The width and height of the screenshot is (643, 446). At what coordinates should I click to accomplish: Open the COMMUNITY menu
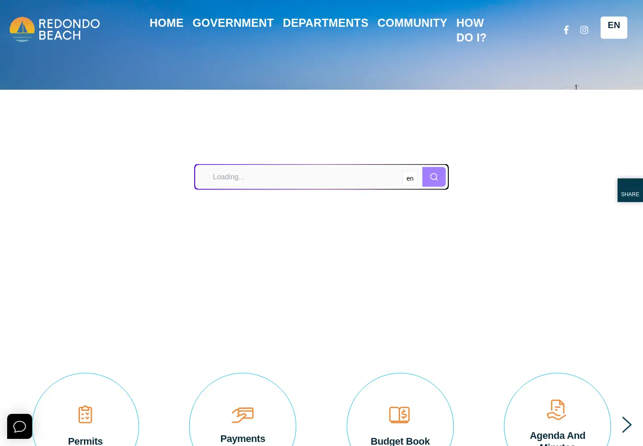pyautogui.click(x=412, y=23)
